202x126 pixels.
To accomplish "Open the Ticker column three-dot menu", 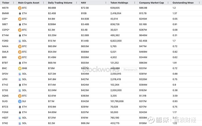I will [13, 3].
